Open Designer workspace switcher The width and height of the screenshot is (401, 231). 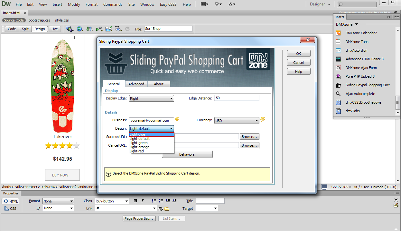pyautogui.click(x=320, y=4)
